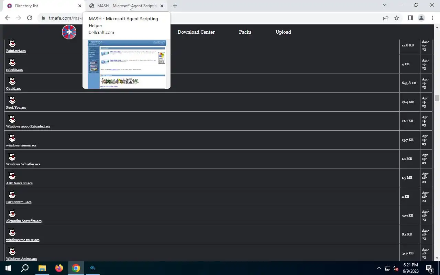Close the Directory list tab

(80, 6)
